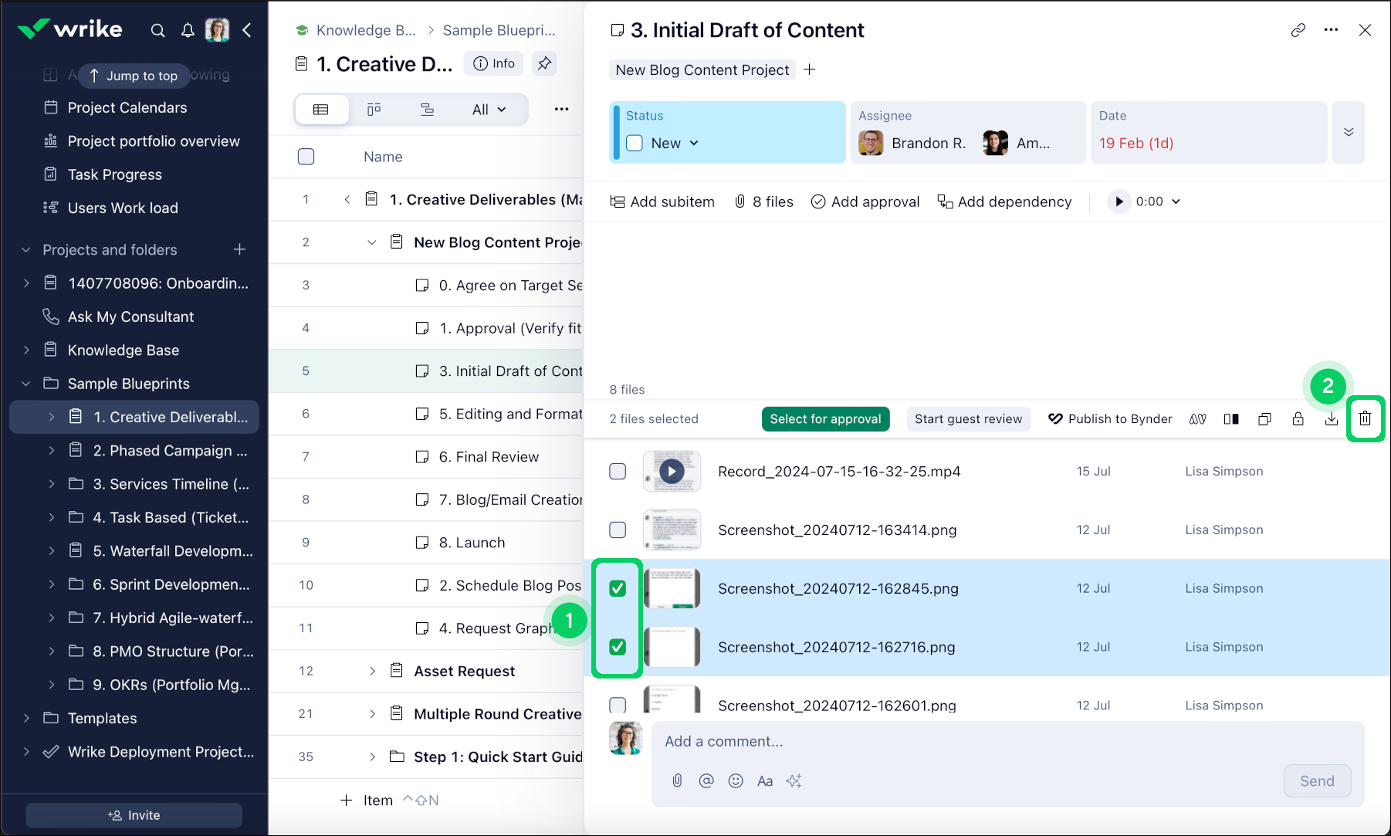Open notifications bell in sidebar header
The width and height of the screenshot is (1391, 836).
(188, 30)
